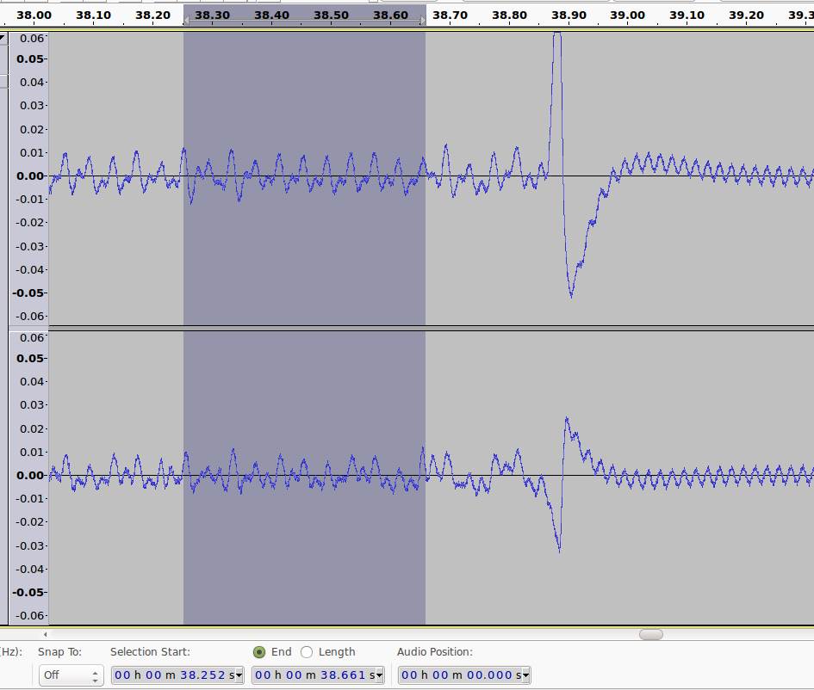
Task: Open Audio Position time format menu
Action: click(x=525, y=675)
